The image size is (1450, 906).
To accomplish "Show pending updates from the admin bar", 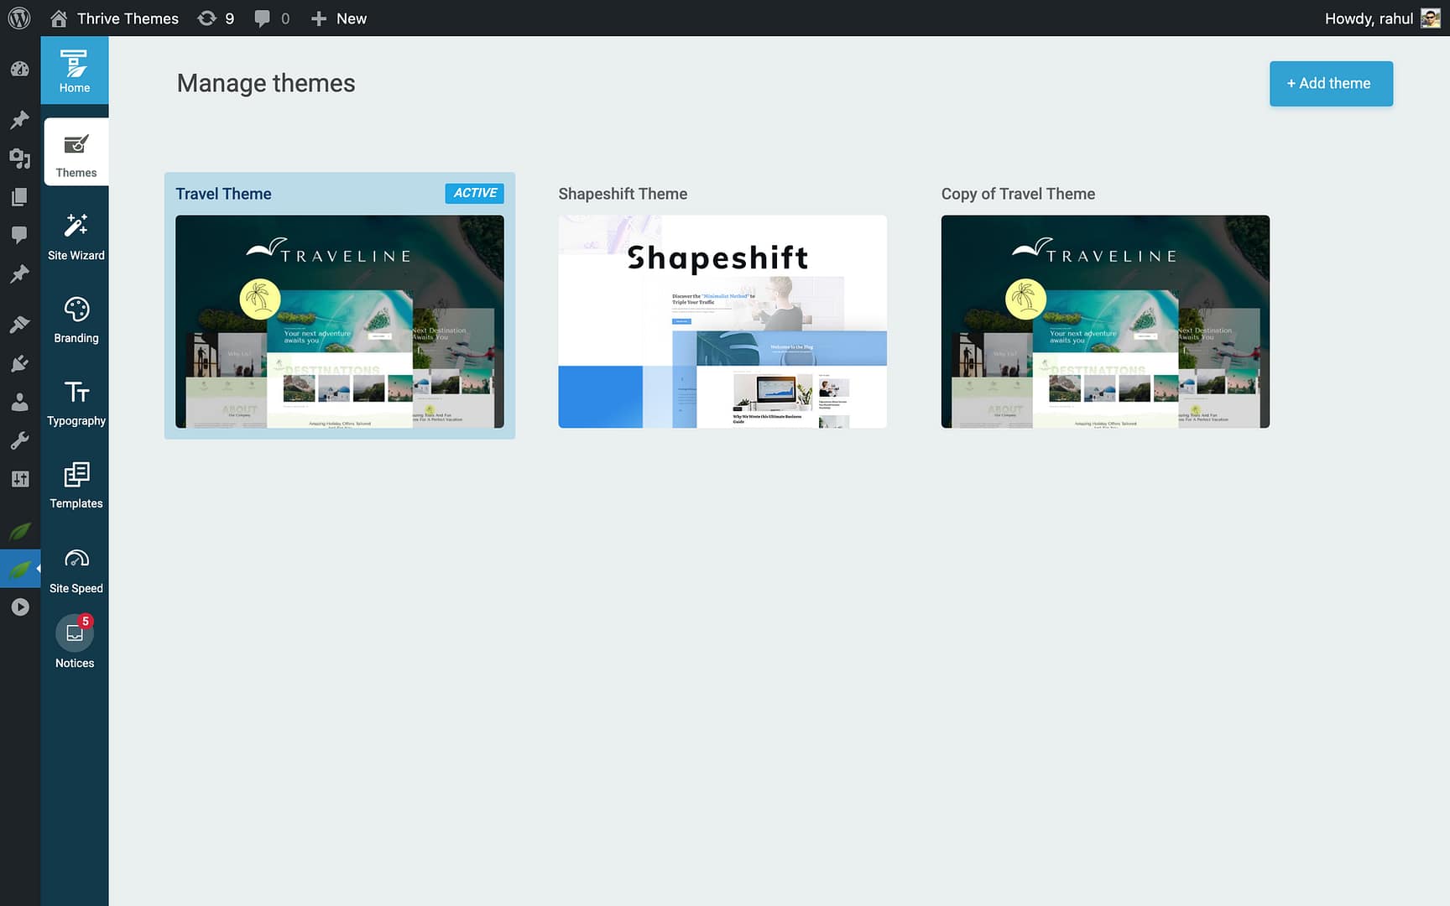I will pos(216,18).
